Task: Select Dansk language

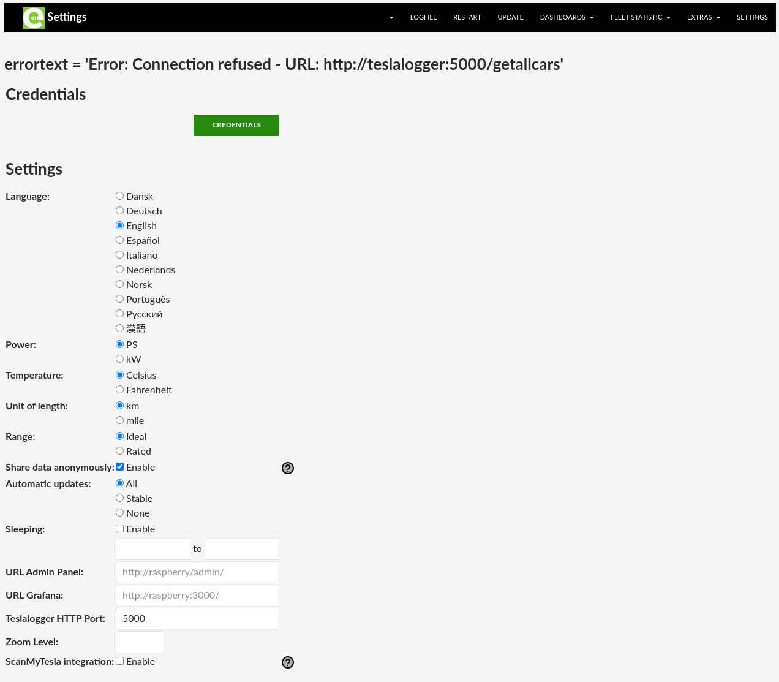Action: (x=120, y=196)
